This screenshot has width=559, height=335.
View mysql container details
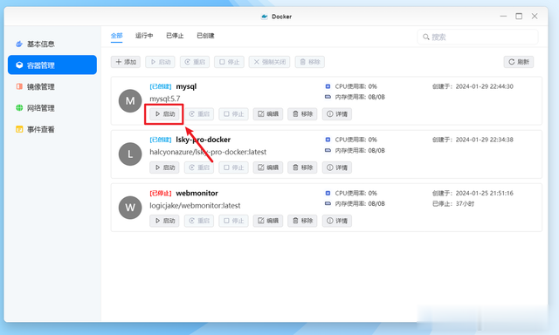tap(337, 114)
